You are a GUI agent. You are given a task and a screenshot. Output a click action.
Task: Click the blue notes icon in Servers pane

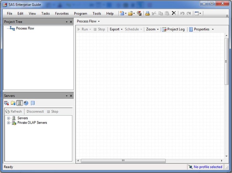pos(33,103)
